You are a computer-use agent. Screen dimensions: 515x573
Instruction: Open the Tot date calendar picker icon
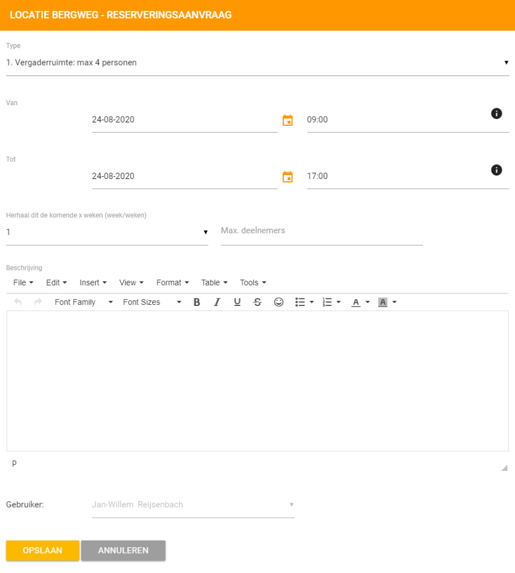pyautogui.click(x=287, y=177)
